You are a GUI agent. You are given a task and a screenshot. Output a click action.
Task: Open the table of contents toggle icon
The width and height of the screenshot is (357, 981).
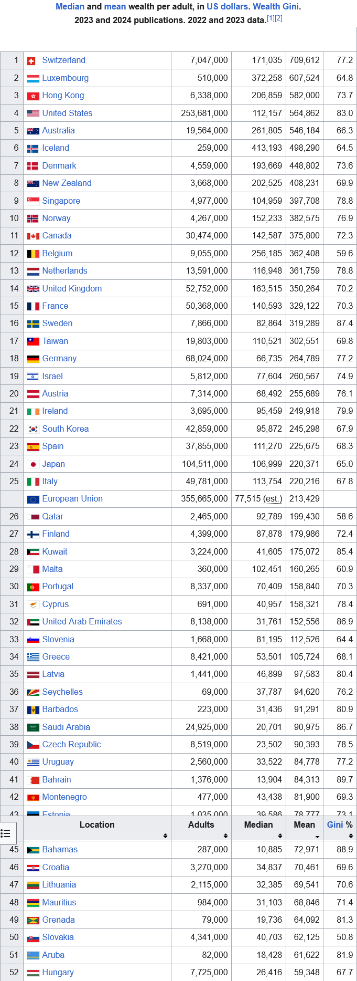click(6, 833)
